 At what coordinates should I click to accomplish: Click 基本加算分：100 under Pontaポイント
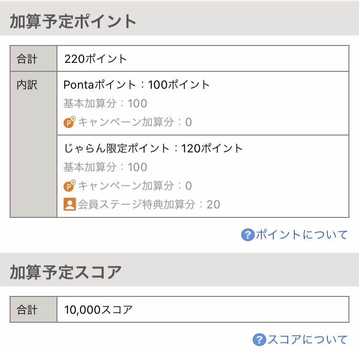coord(105,103)
